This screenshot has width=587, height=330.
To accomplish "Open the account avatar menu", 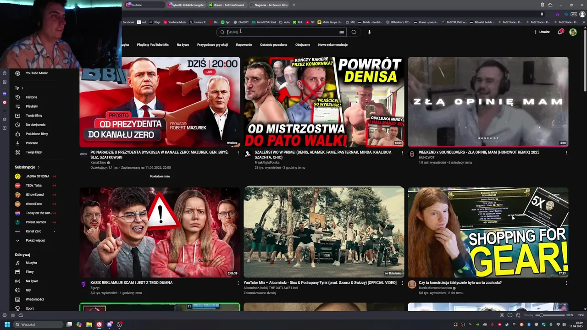I will pyautogui.click(x=573, y=32).
